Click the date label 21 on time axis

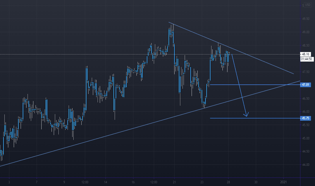(x=174, y=182)
